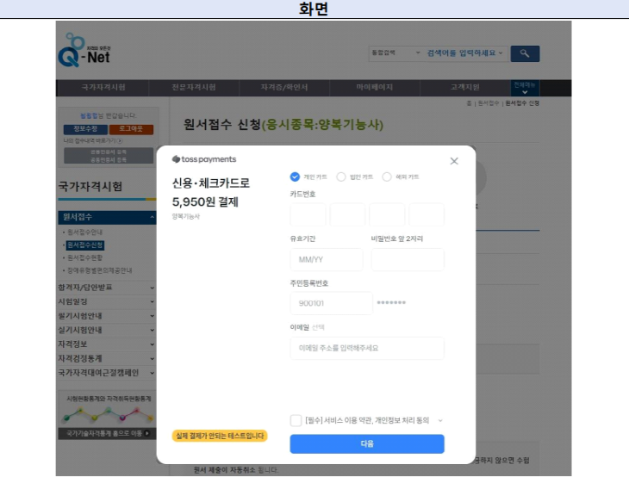Click the 주민등록번호 900101 field
This screenshot has height=477, width=629.
332,303
